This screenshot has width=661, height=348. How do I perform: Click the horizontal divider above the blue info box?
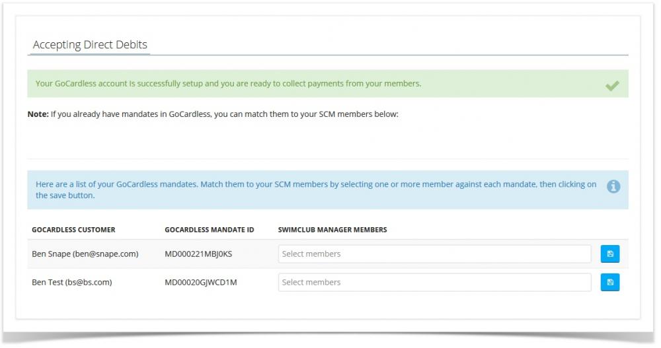(328, 159)
